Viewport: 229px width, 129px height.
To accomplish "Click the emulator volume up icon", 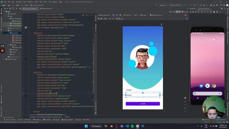I will point(193,12).
